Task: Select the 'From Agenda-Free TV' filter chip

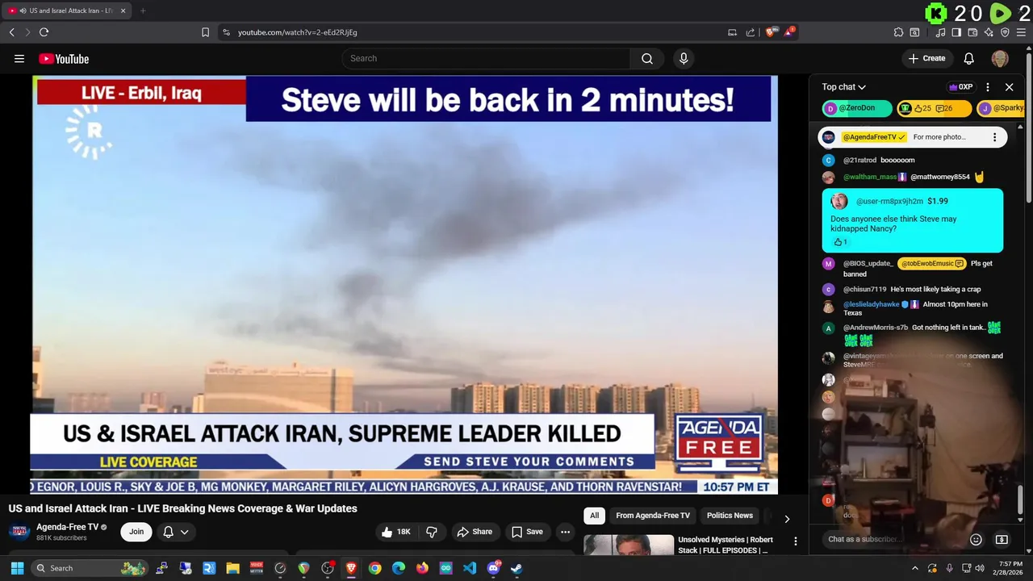Action: click(x=653, y=516)
